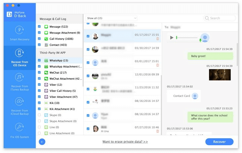This screenshot has height=153, width=242.
Task: Select WhatsApp (15) category
Action: tap(59, 61)
